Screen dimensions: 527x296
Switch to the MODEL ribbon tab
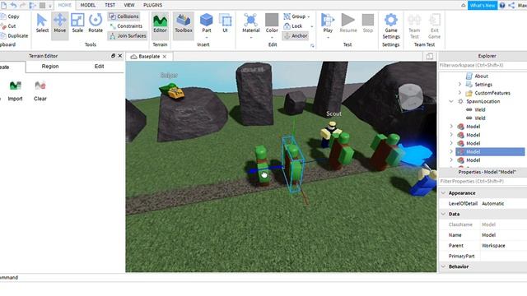point(88,5)
